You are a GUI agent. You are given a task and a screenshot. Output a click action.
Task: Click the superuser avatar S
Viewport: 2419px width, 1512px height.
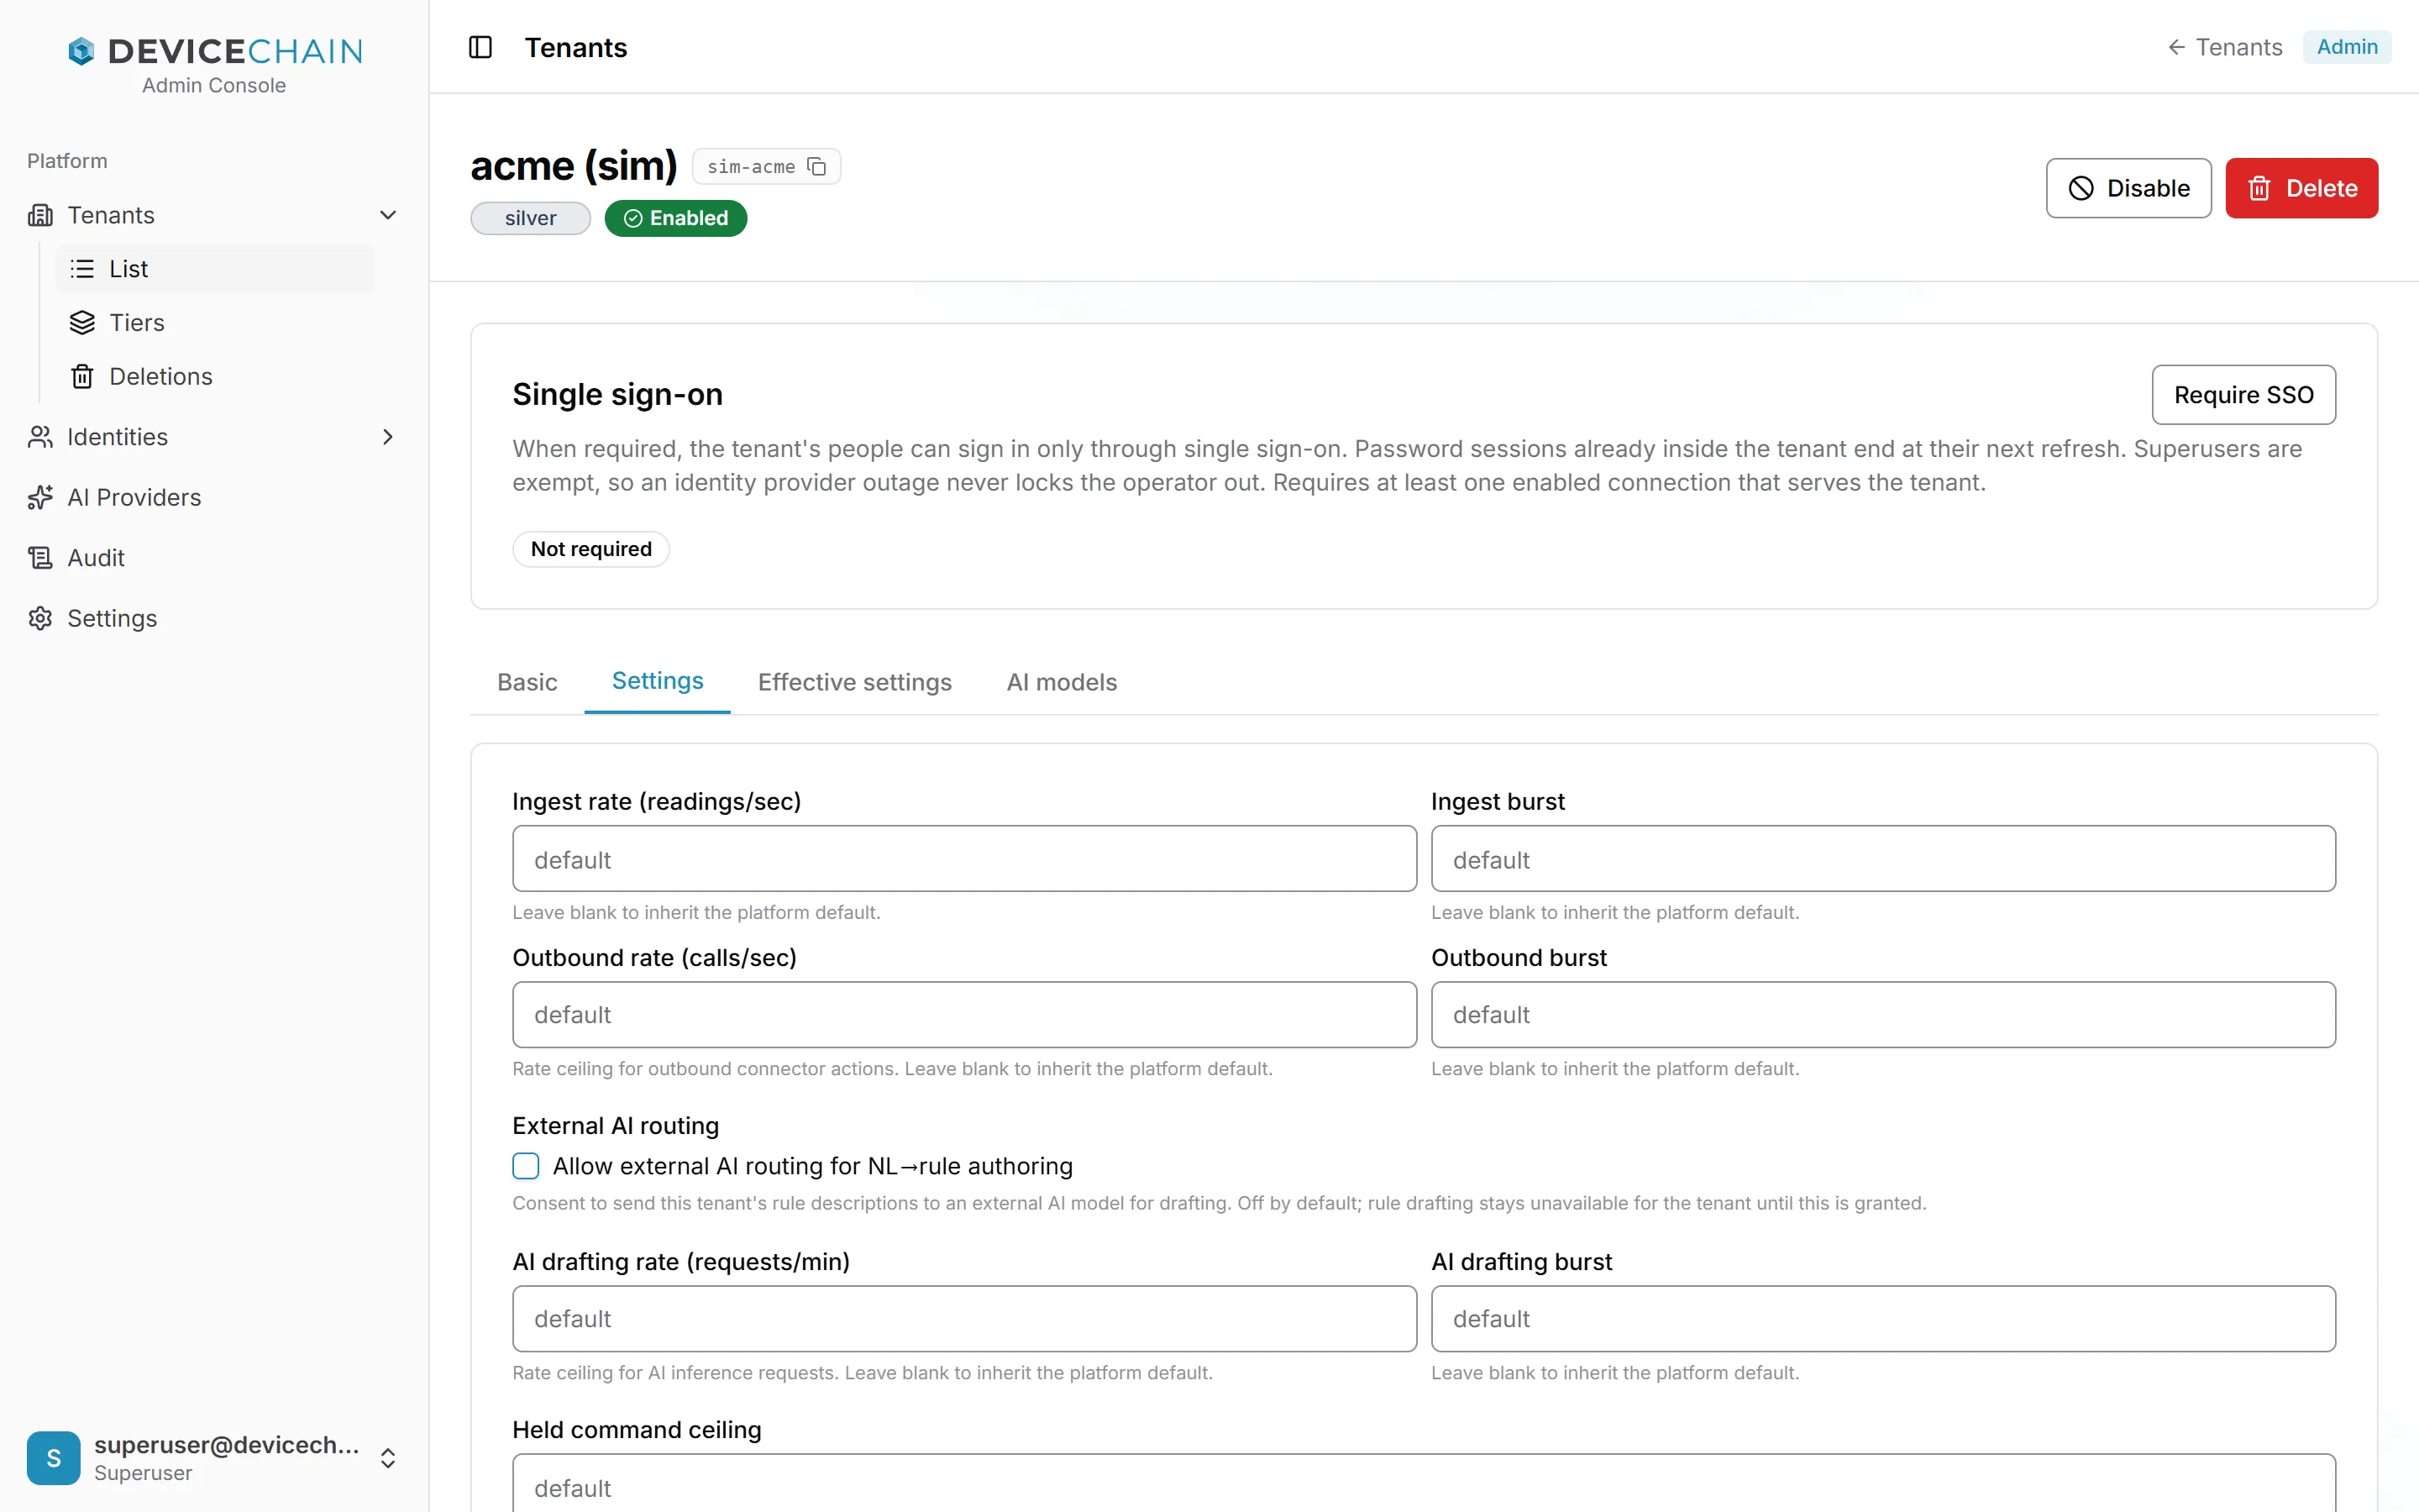pos(54,1458)
